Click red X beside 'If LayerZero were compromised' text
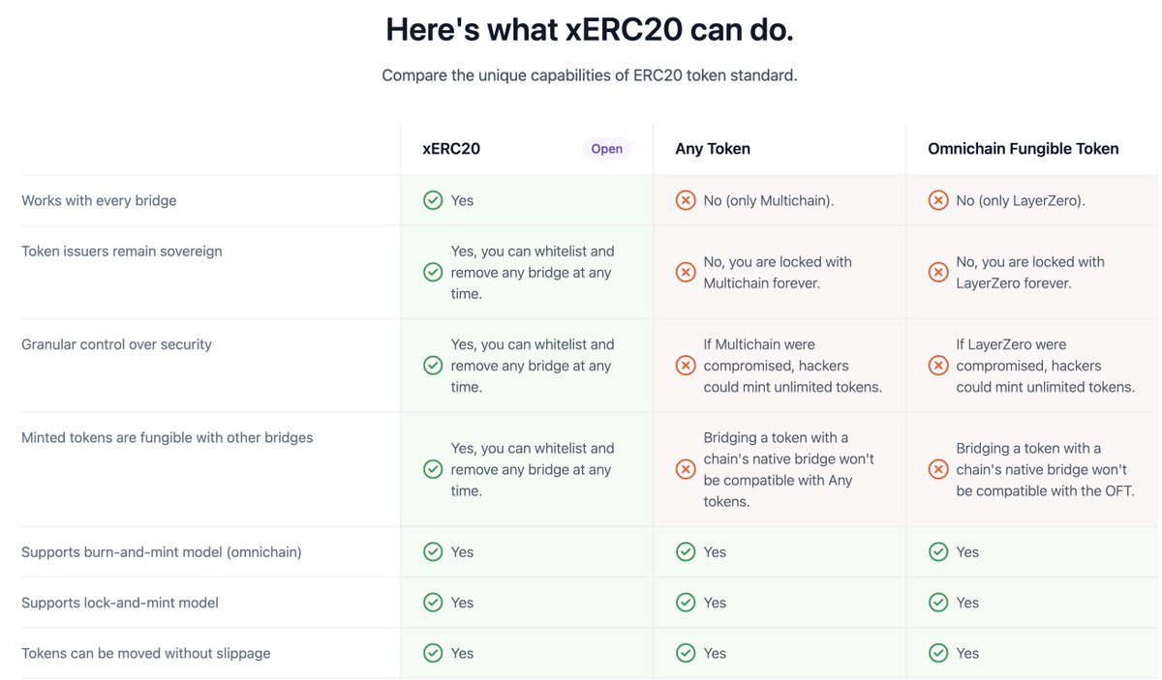Image resolution: width=1162 pixels, height=680 pixels. click(x=938, y=366)
